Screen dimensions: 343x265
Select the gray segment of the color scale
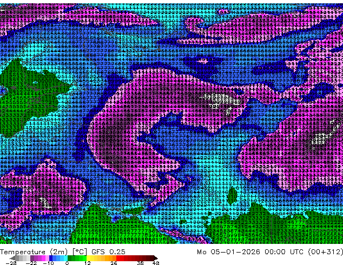(23, 258)
